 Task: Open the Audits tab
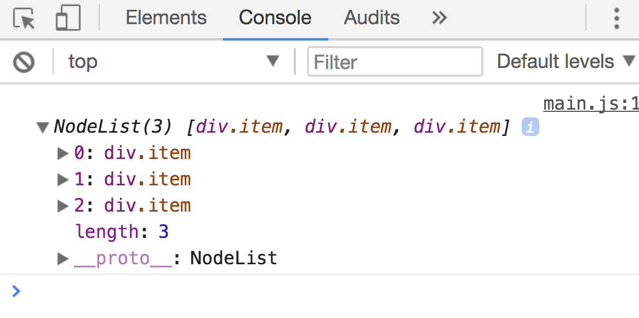click(x=371, y=17)
